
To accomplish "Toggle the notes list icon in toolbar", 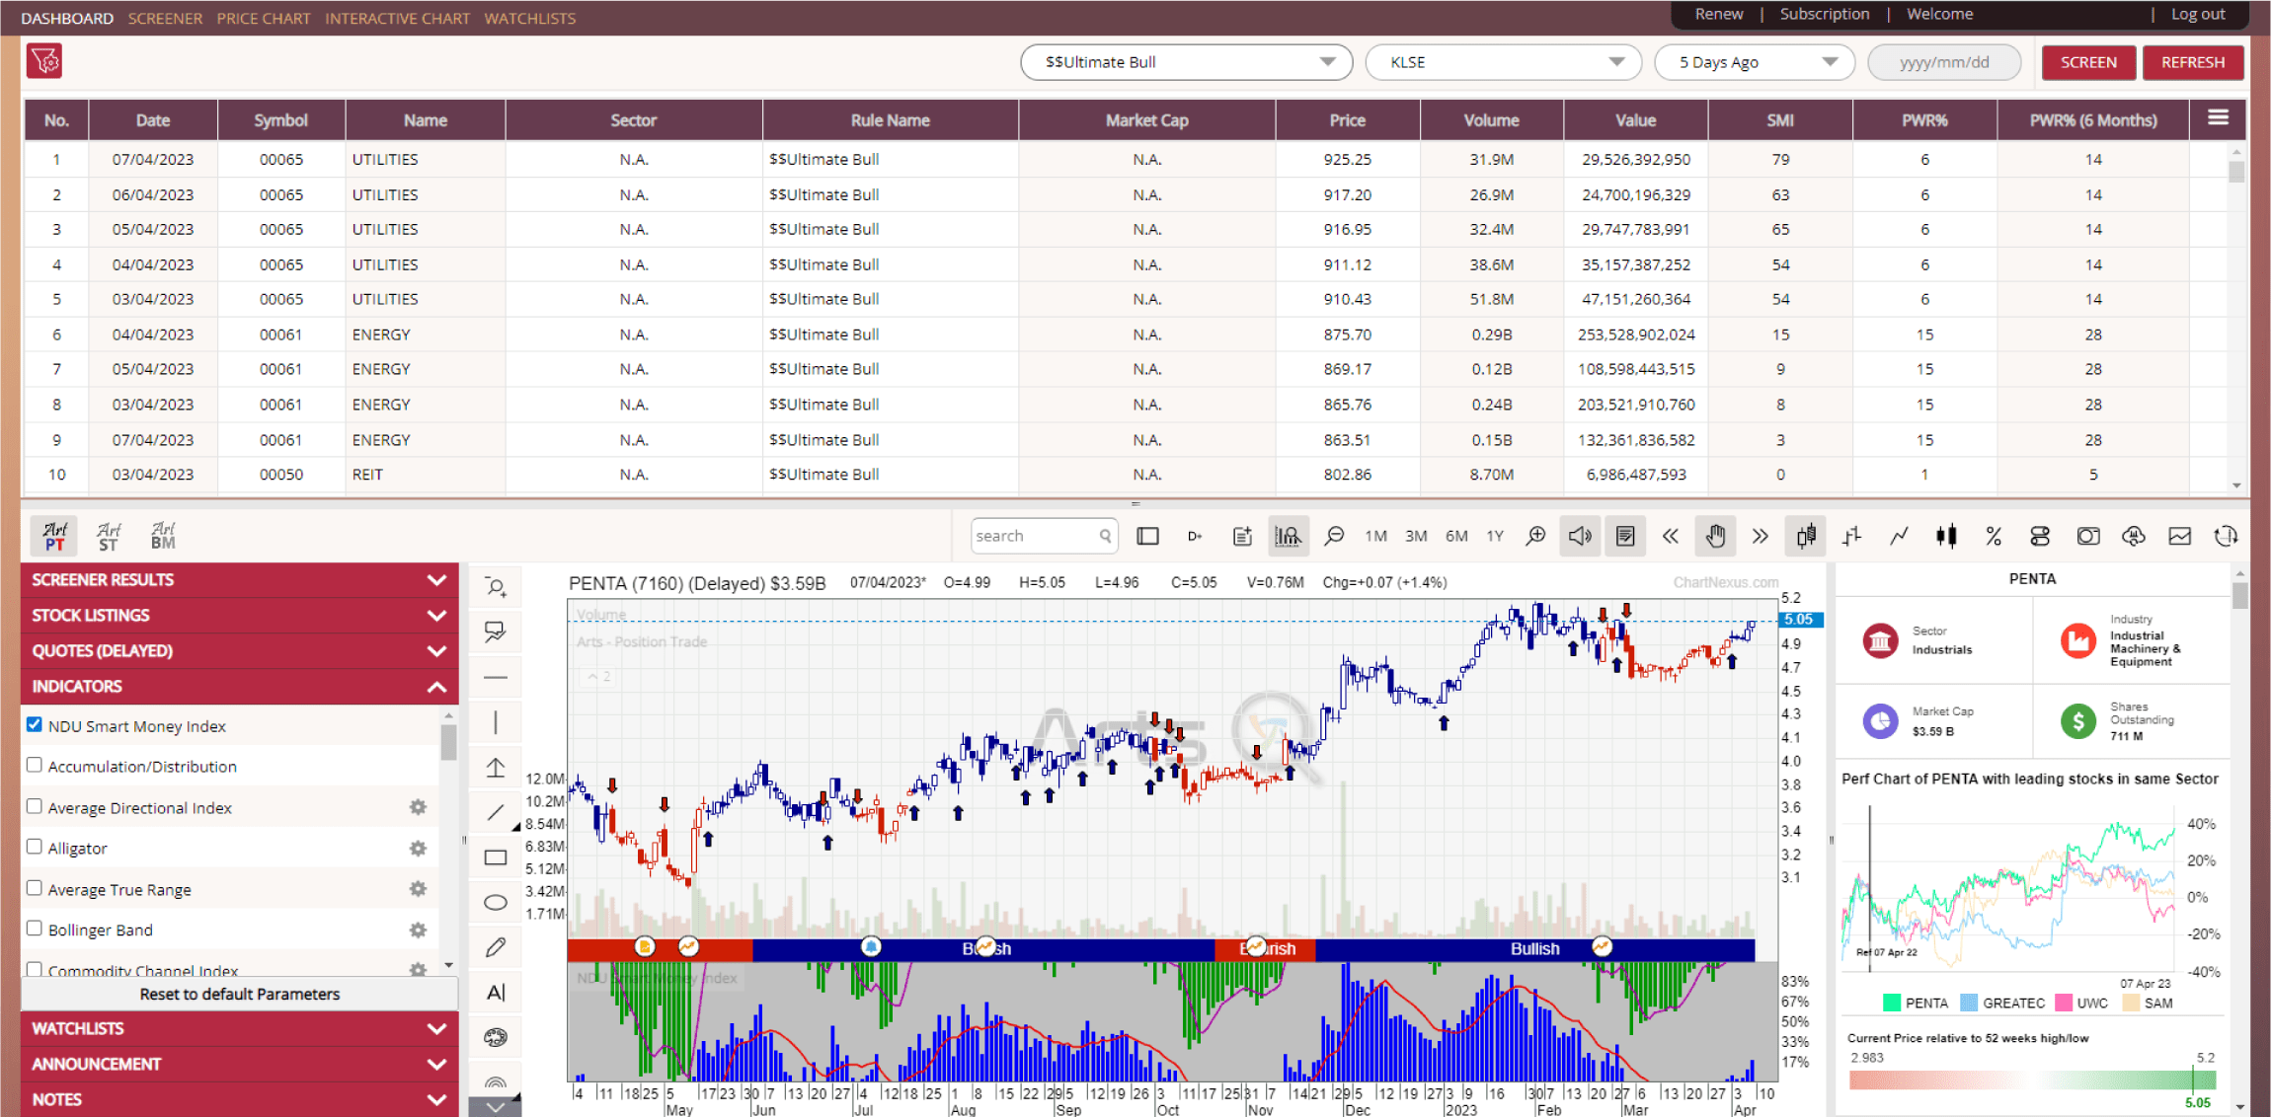I will (x=1625, y=536).
